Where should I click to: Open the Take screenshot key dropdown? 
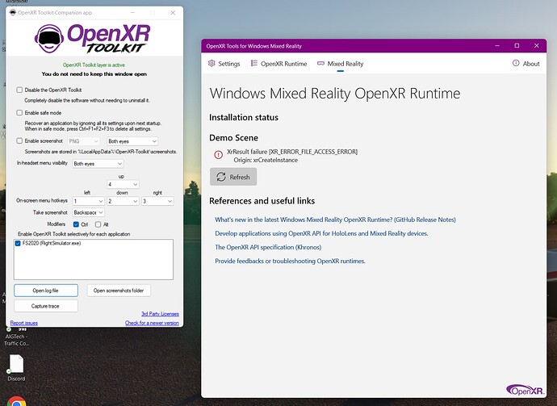(89, 212)
